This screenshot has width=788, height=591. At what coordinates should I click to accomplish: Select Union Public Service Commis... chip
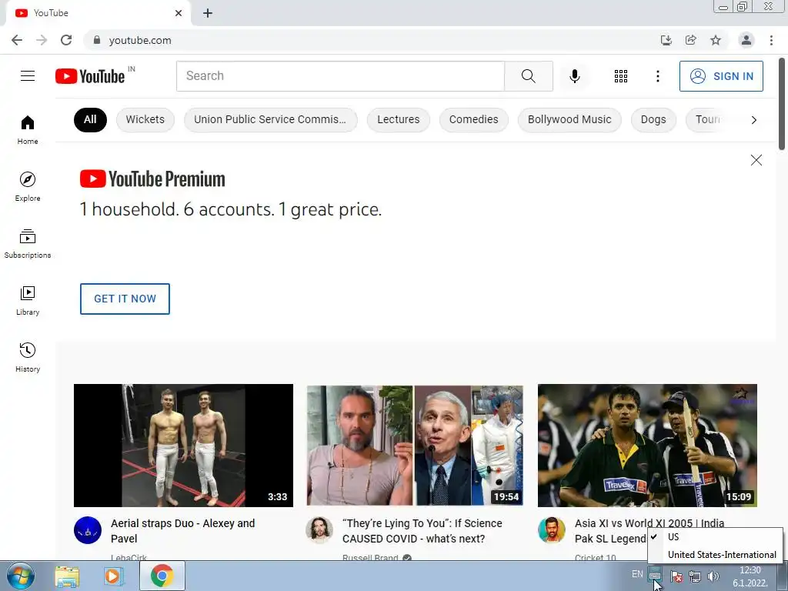point(270,119)
